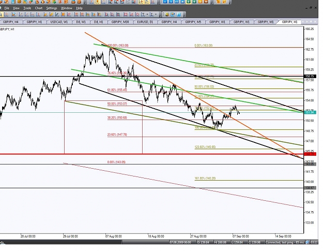
Task: Click the 61.80% (155.45) Fibonacci label
Action: [117, 90]
